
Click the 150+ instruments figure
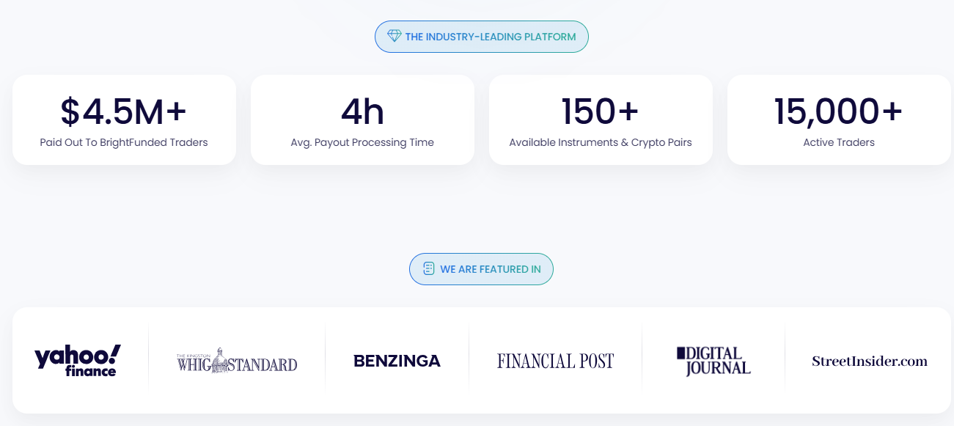point(601,111)
